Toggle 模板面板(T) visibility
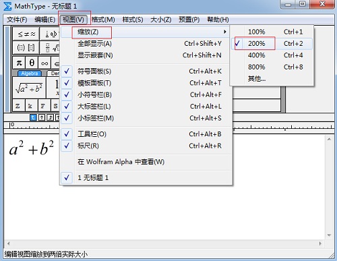This screenshot has height=261, width=337. coord(146,83)
